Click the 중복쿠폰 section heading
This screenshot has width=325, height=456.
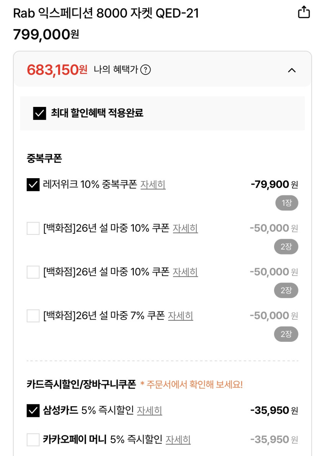(x=44, y=158)
